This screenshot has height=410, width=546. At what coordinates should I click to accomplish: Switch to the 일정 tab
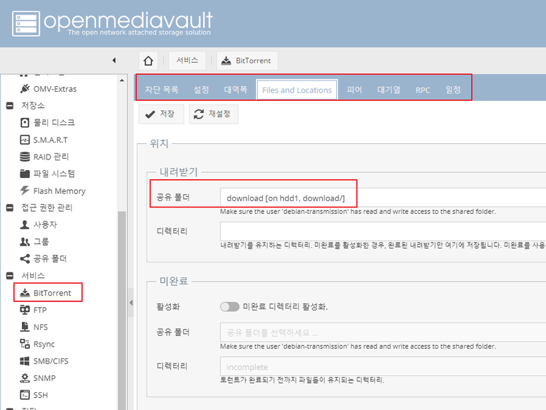(x=453, y=90)
